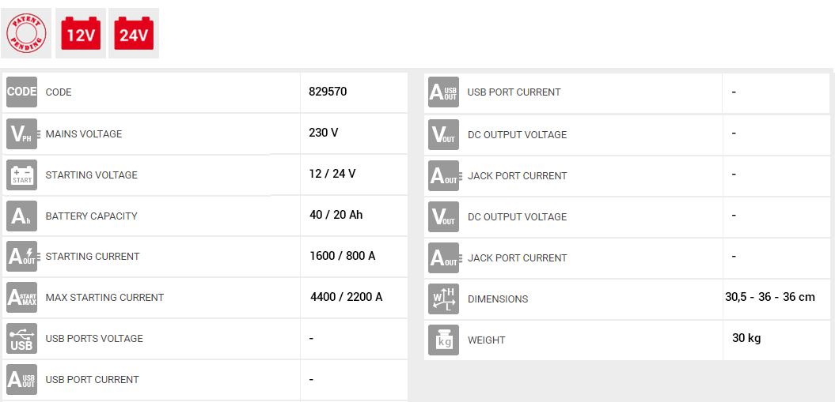Click the Battery Capacity Ah icon
Viewport: 835px width, 402px height.
(21, 216)
